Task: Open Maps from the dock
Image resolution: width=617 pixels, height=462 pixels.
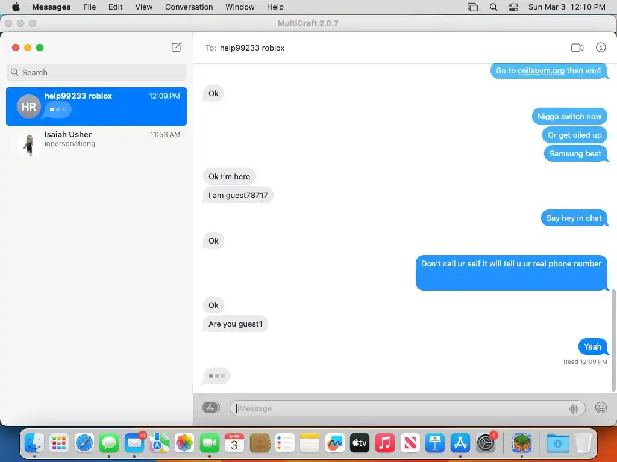Action: [159, 443]
